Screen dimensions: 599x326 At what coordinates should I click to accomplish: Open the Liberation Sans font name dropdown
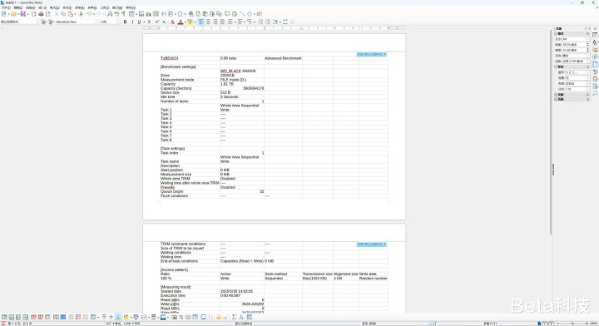[97, 22]
